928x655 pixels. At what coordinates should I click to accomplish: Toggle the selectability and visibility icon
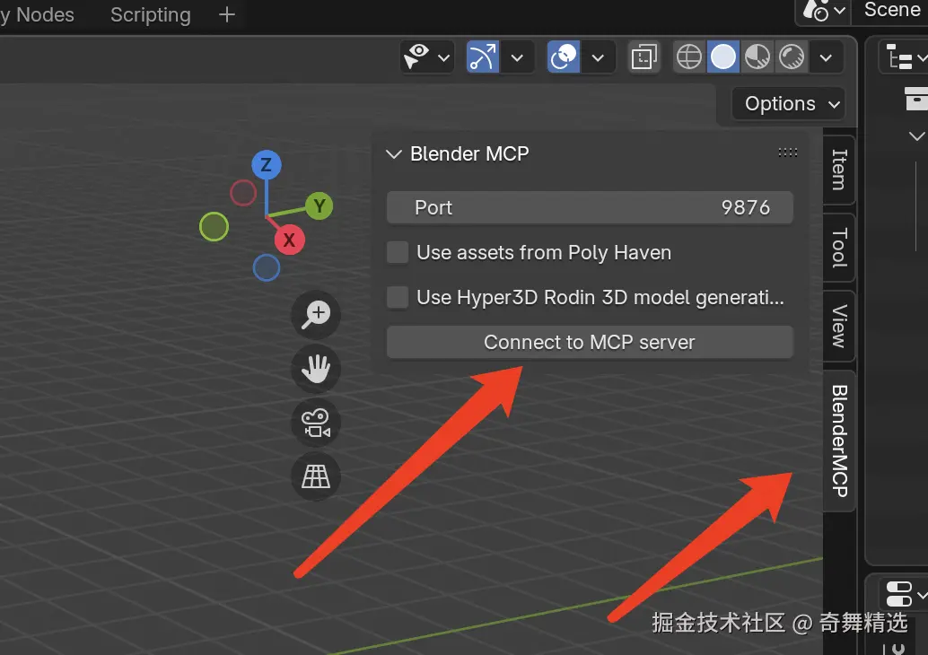pyautogui.click(x=417, y=57)
